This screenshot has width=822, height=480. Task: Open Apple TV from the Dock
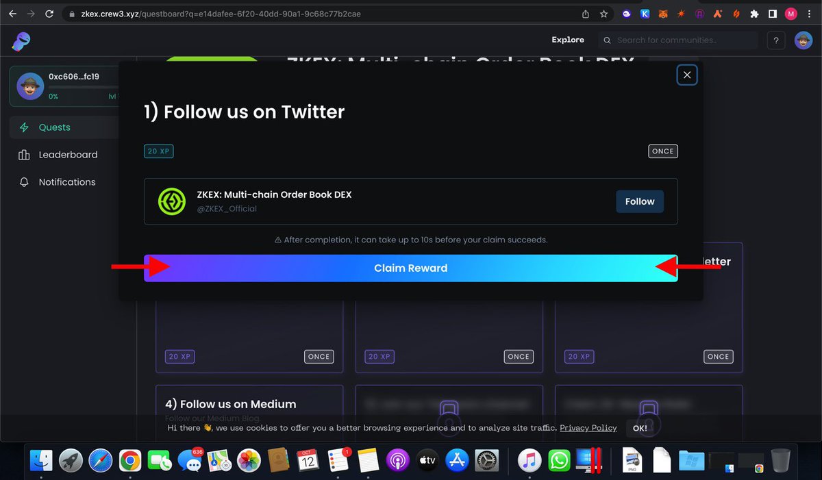coord(427,460)
